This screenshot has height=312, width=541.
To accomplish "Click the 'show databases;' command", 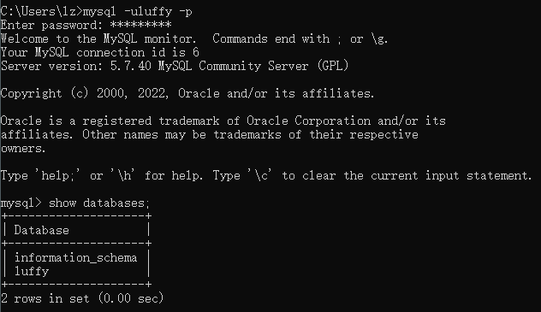I will (x=99, y=203).
